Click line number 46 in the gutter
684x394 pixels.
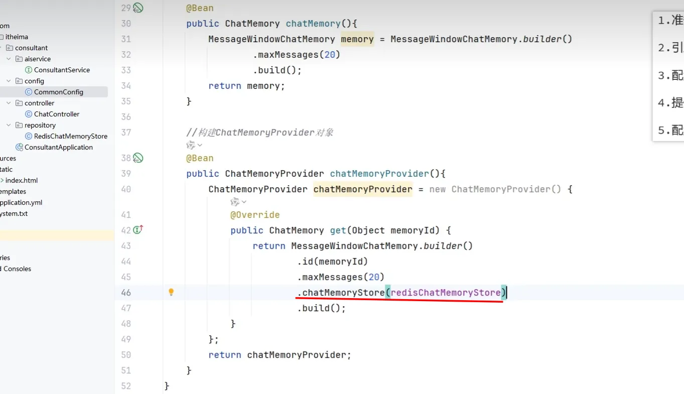coord(125,292)
